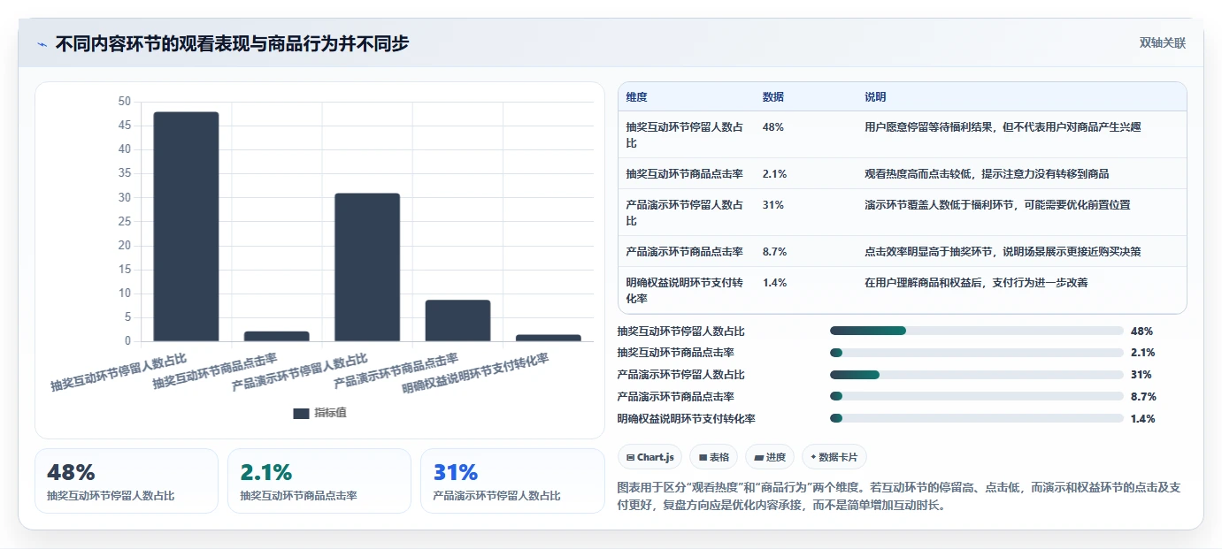Viewport: 1222px width, 549px height.
Task: Click the 进度 tag icon
Action: tap(758, 458)
